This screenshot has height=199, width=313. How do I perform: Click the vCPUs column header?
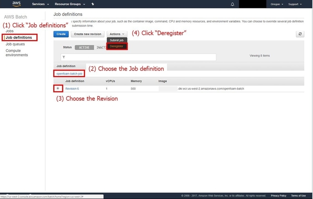click(110, 81)
